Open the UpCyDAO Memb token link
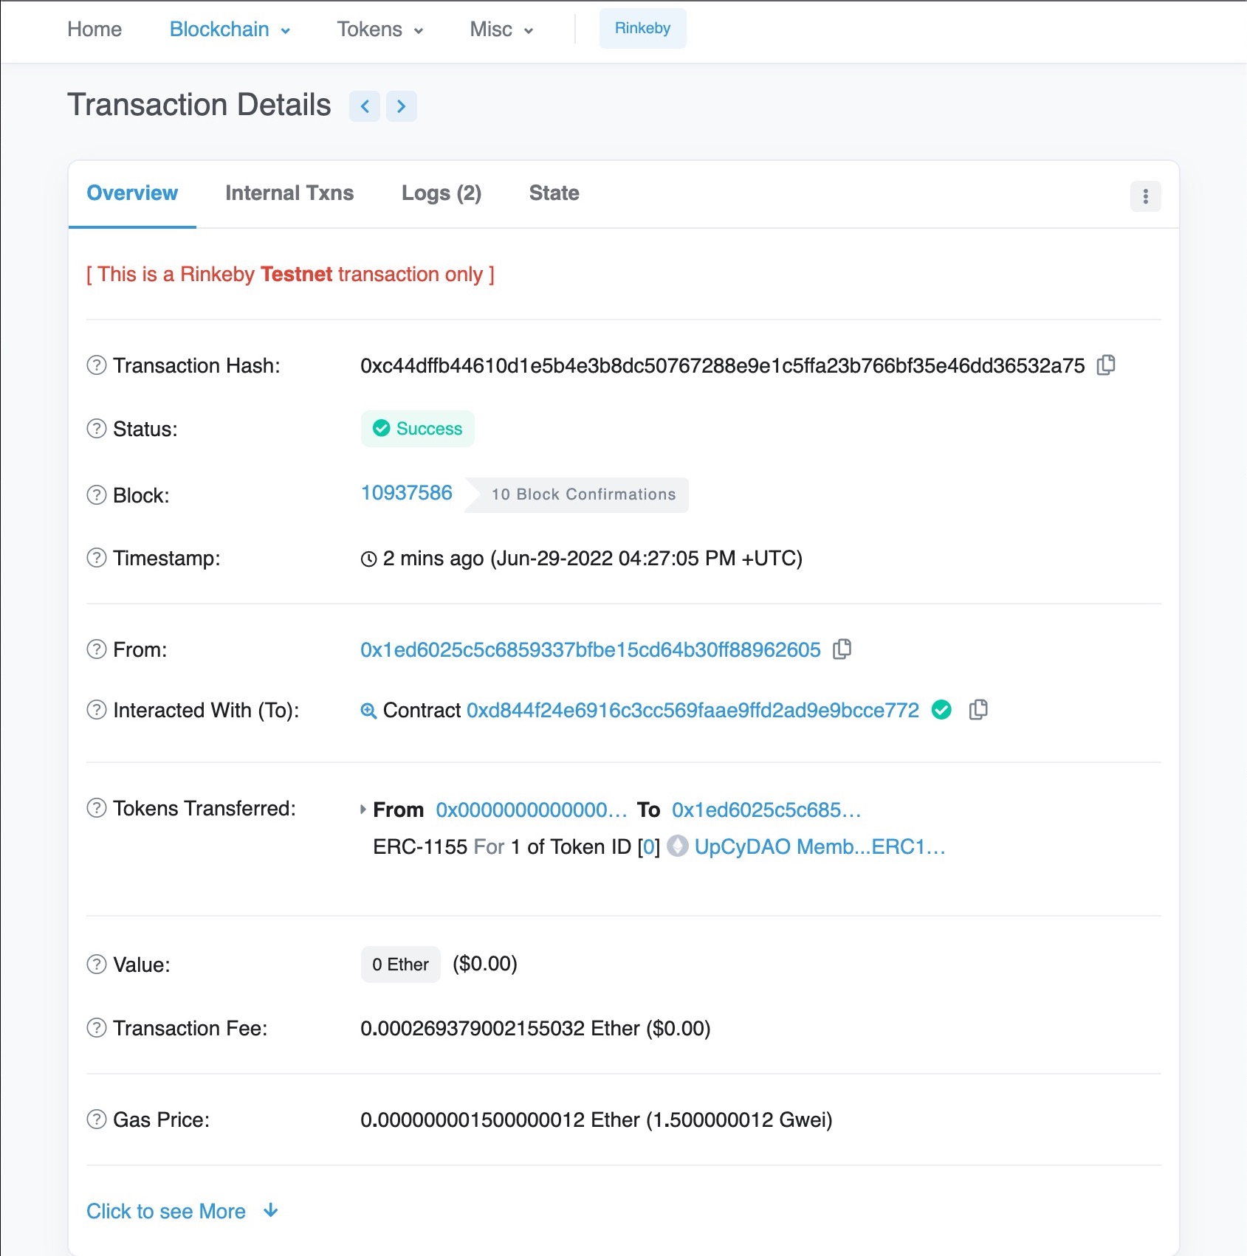Screen dimensions: 1247x1256 pos(819,846)
